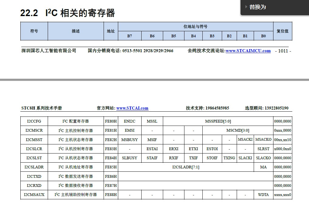Select the I2CSLST register name cell
309x216 pixels.
[x=34, y=158]
